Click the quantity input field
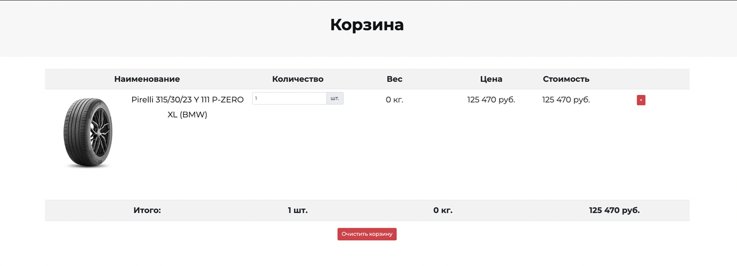737x266 pixels. [x=289, y=98]
